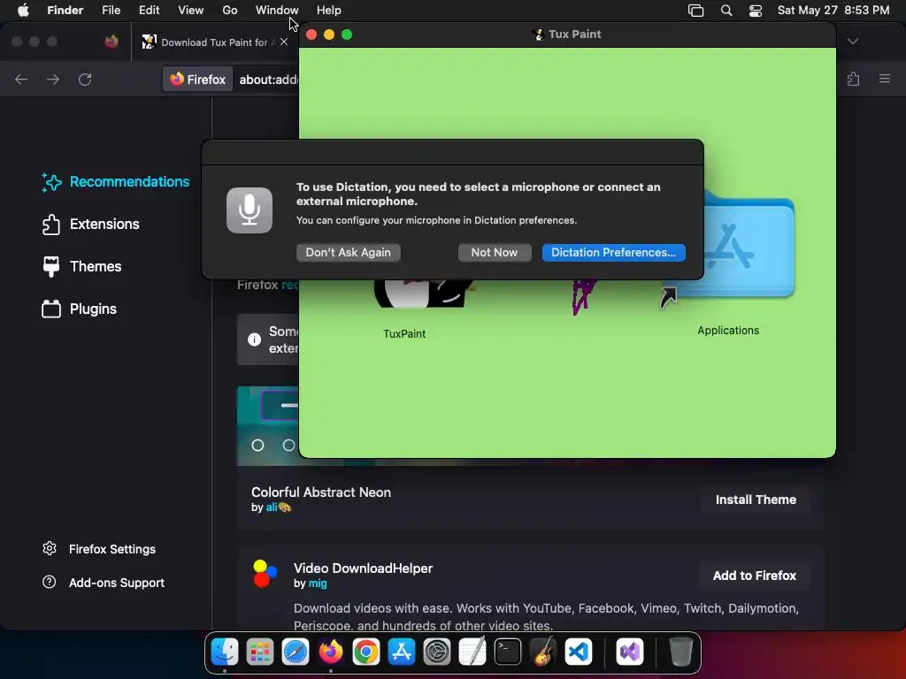The height and width of the screenshot is (679, 906).
Task: Open the File menu
Action: click(x=111, y=10)
